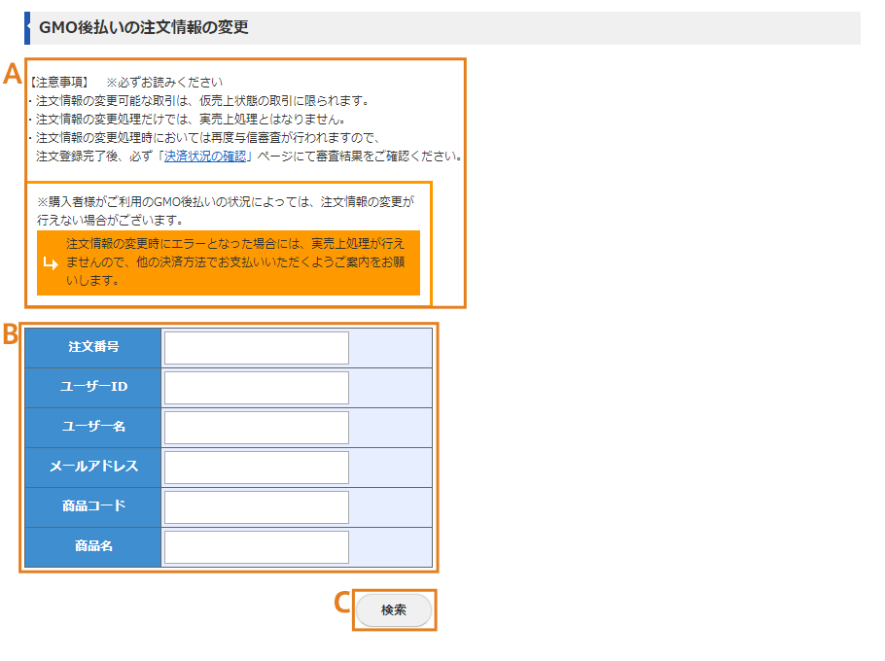
Task: Click the ユーザーID label cell
Action: pos(93,388)
